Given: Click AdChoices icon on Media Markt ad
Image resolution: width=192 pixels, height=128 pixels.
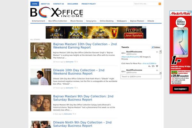Looking at the screenshot, I should coord(190,12).
